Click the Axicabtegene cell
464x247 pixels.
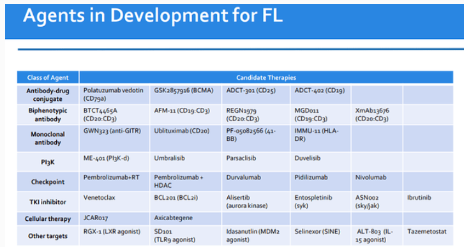tap(186, 219)
